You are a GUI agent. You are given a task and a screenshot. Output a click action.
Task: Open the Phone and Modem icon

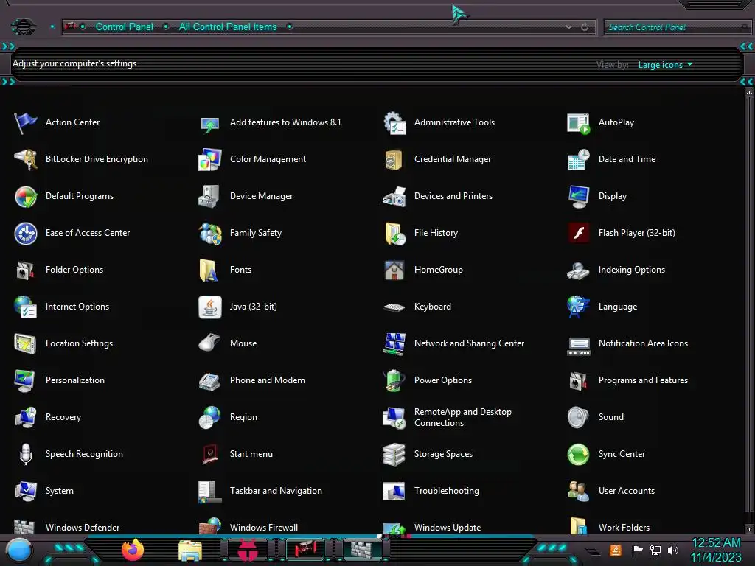pyautogui.click(x=210, y=381)
